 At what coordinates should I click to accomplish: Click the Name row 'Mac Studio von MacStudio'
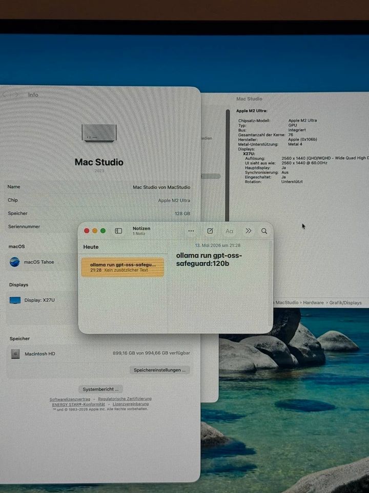pyautogui.click(x=99, y=187)
